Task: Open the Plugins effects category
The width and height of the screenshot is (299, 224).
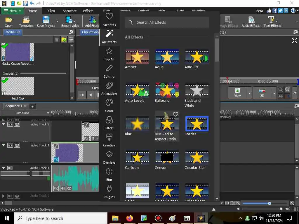Action: (x=109, y=192)
